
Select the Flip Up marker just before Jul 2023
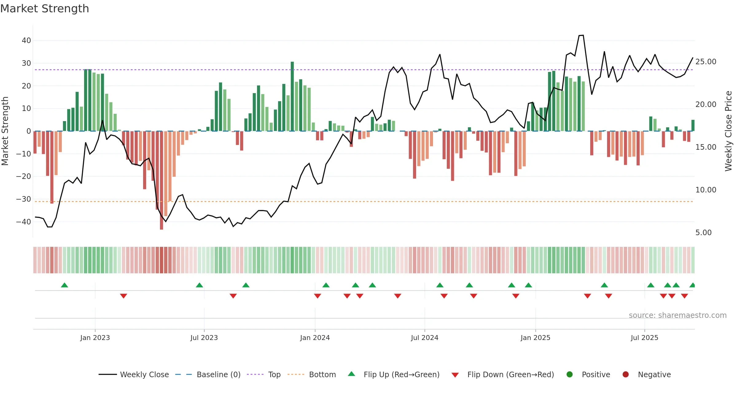tap(200, 285)
